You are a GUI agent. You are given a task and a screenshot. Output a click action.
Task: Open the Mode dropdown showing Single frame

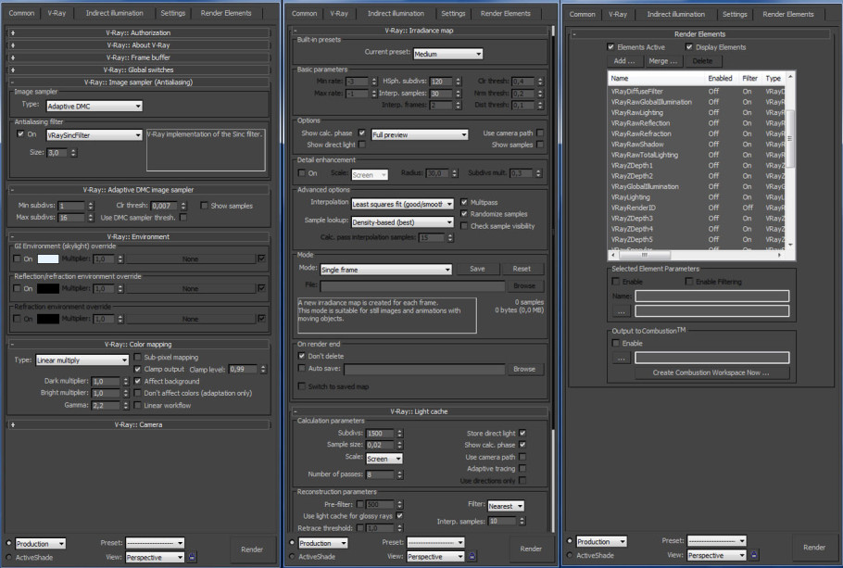tap(386, 270)
